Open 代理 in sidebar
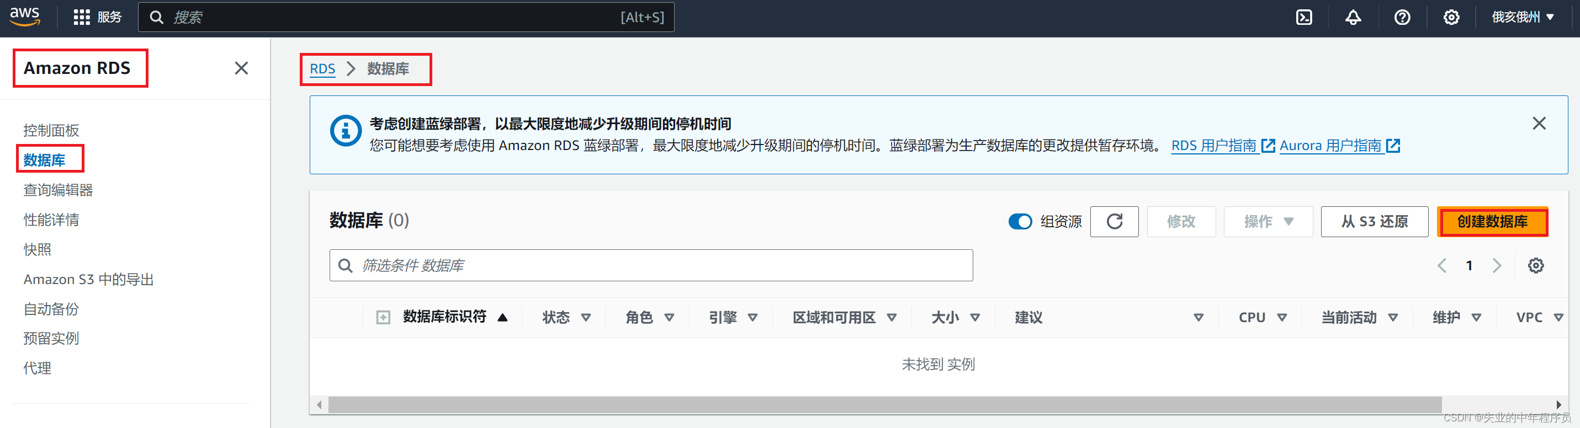The height and width of the screenshot is (428, 1580). click(x=38, y=368)
